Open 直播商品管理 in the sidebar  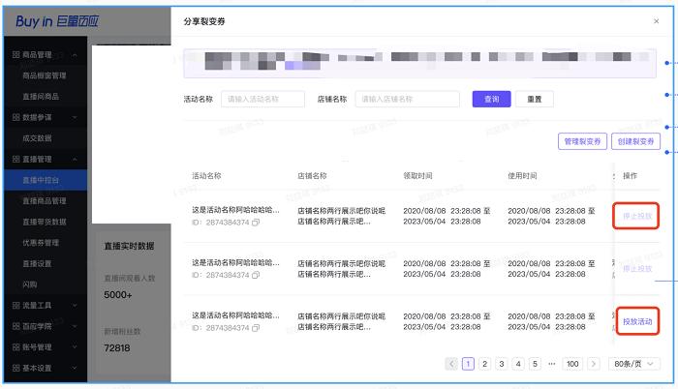pos(45,200)
